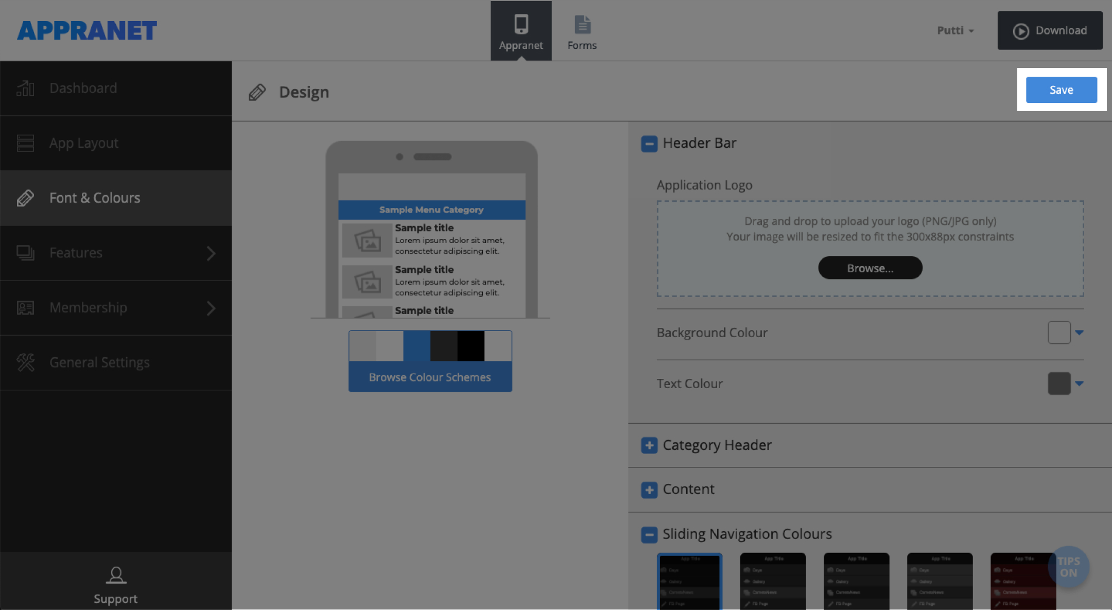Click the Text Colour label
Image resolution: width=1112 pixels, height=610 pixels.
(690, 384)
